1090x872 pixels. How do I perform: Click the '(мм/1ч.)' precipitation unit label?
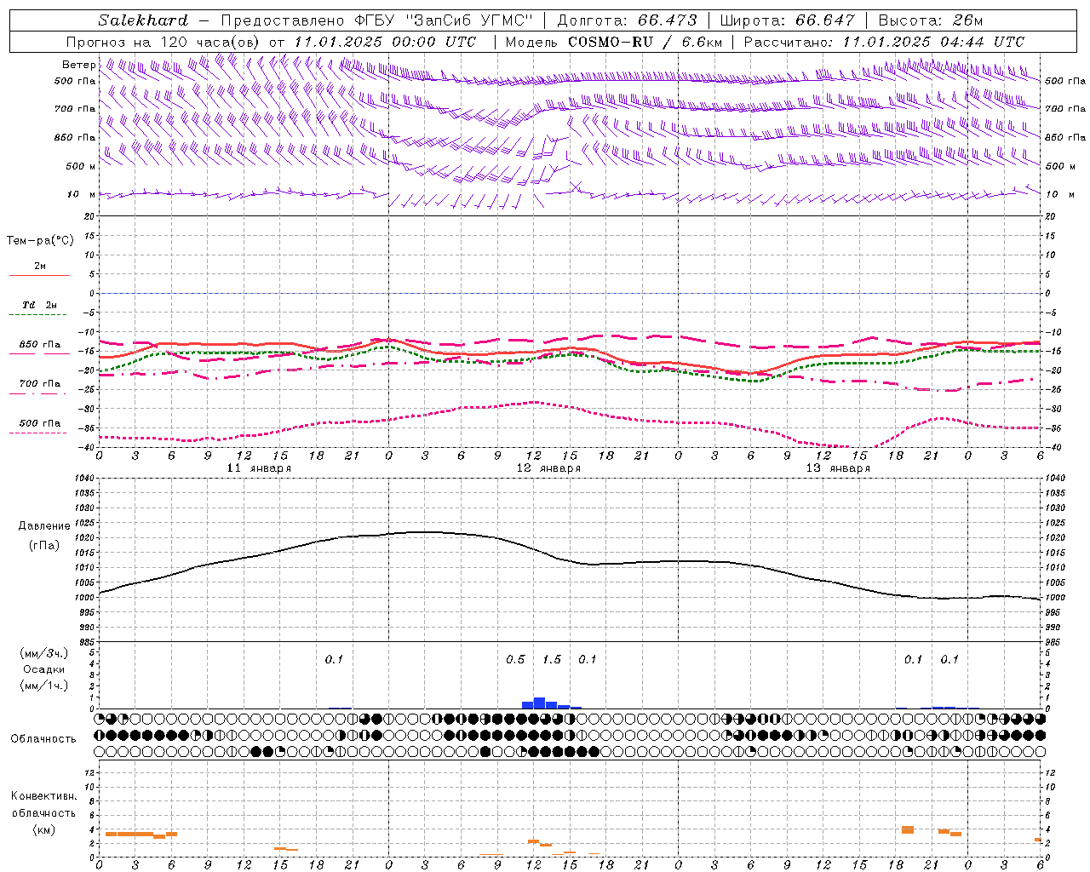(43, 686)
